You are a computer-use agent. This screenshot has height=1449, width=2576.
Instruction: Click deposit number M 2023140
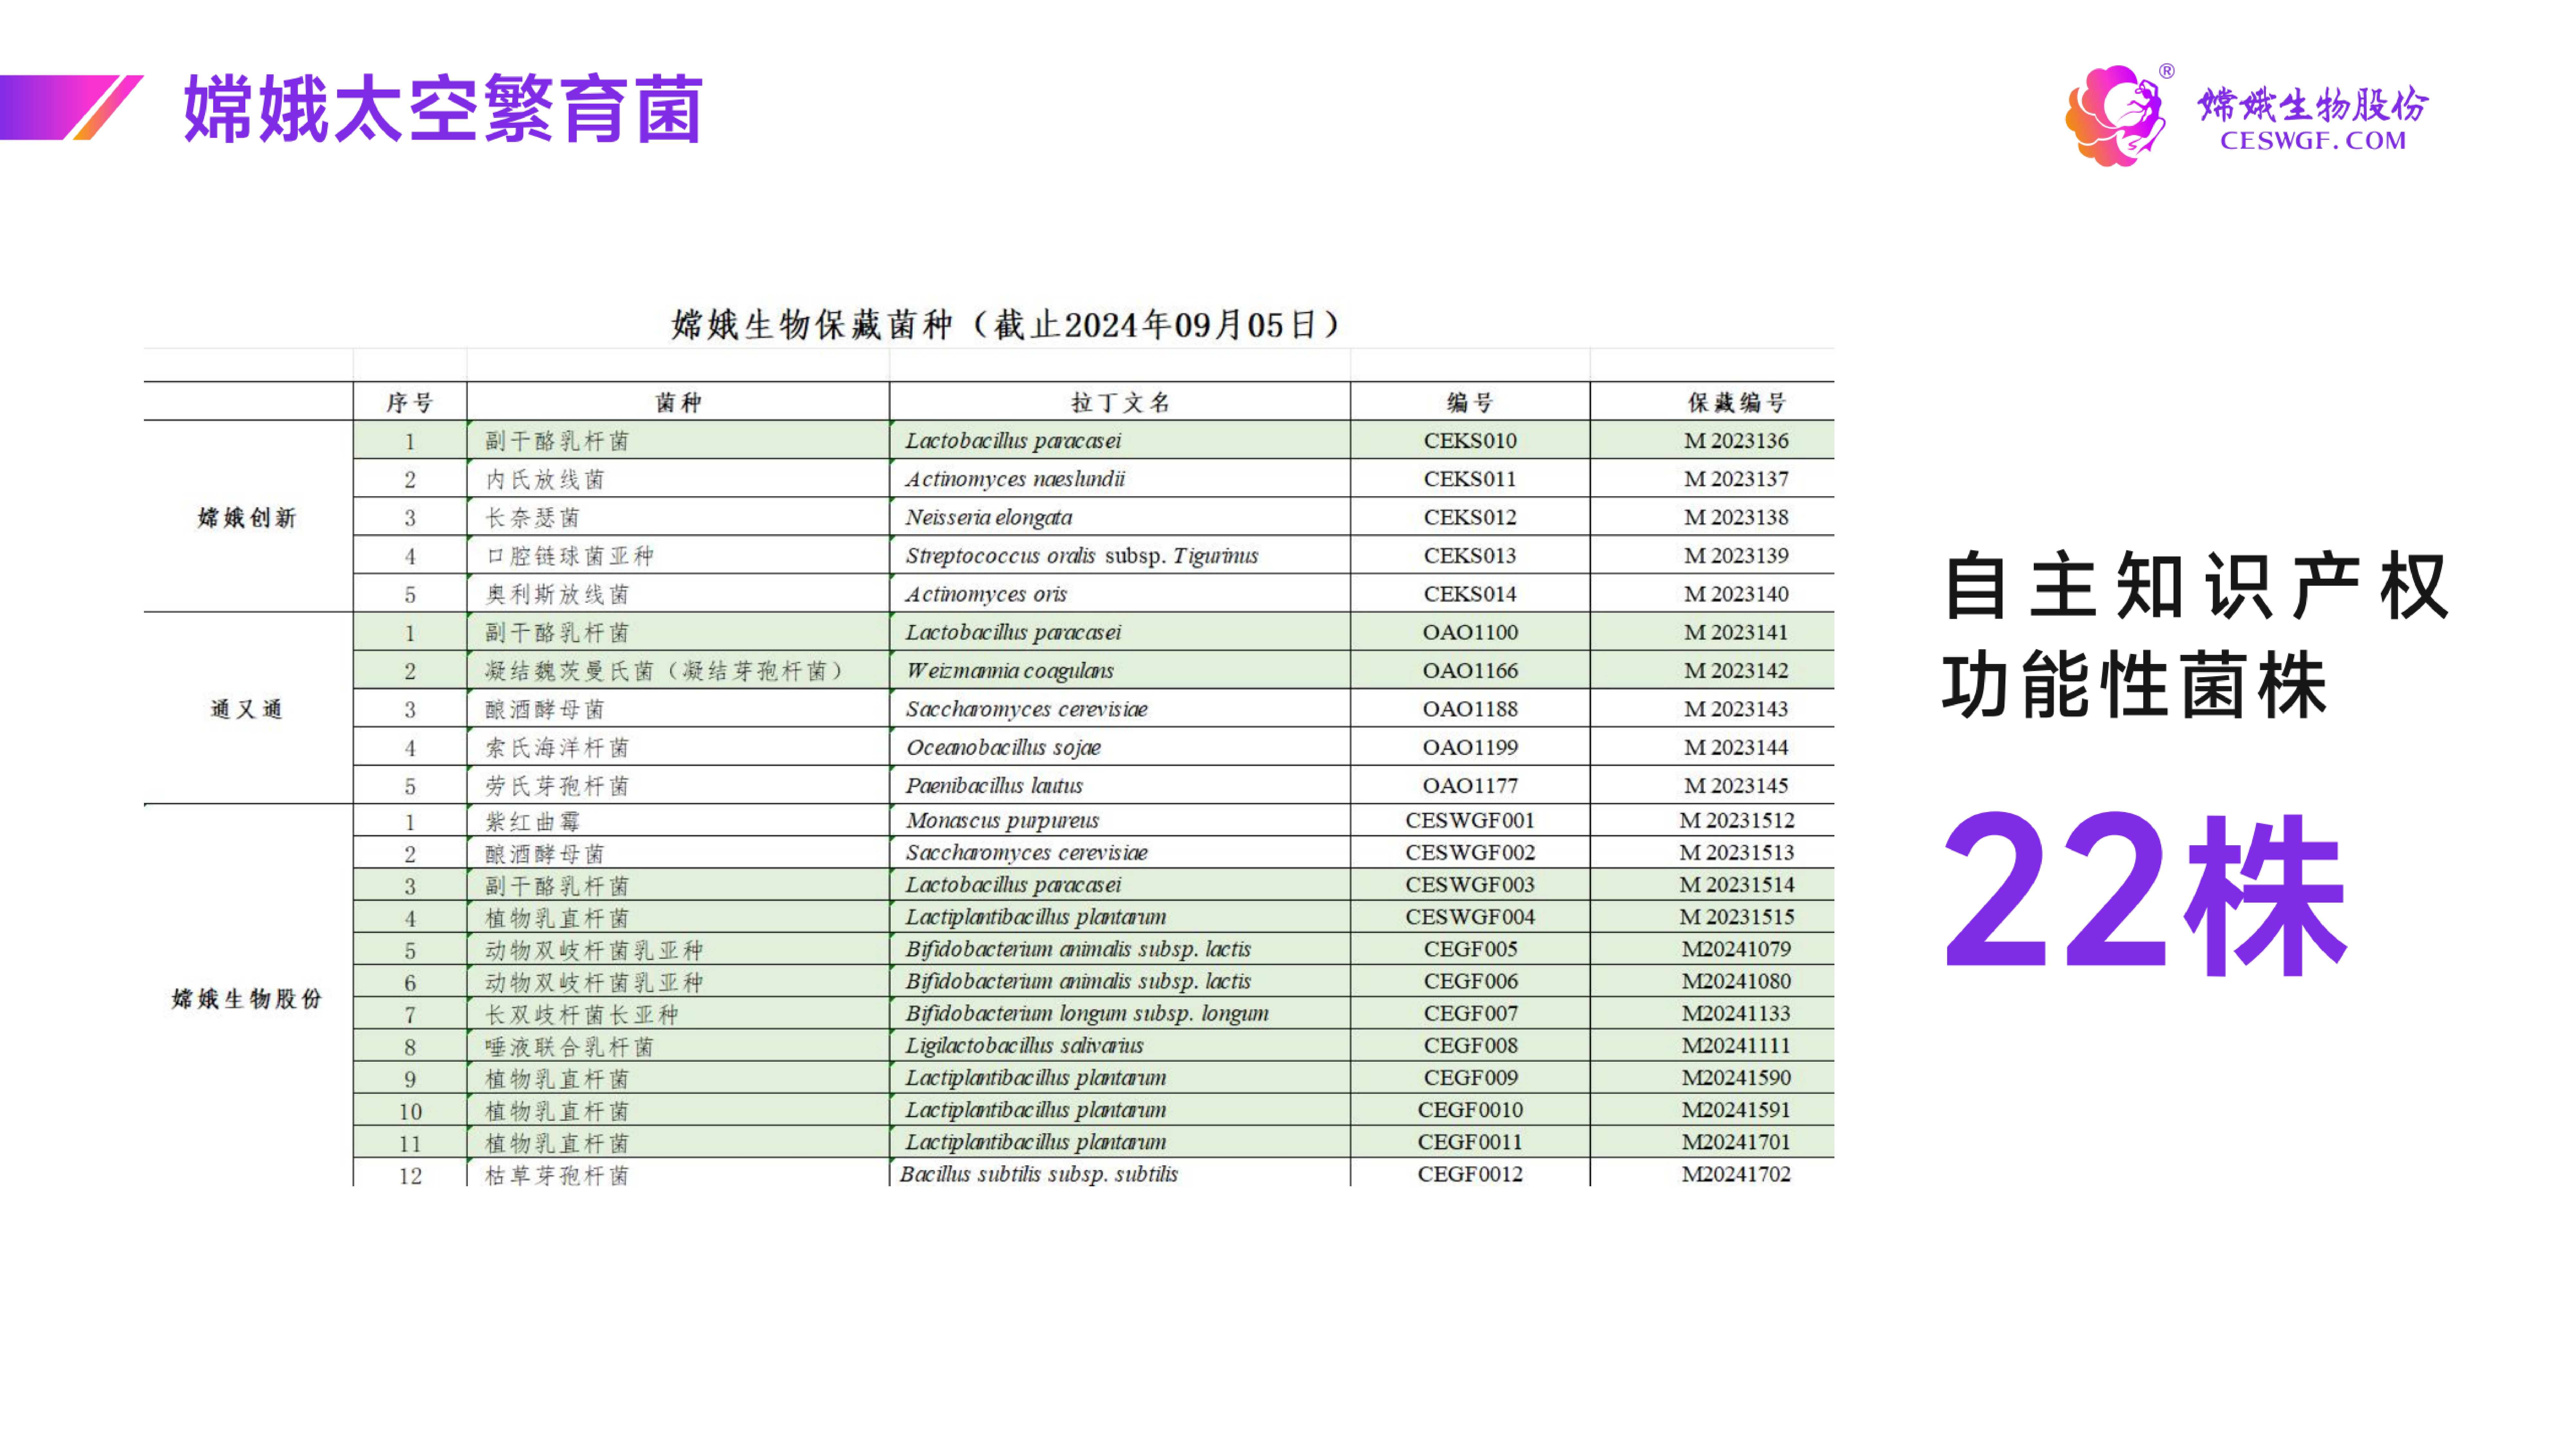coord(1736,594)
